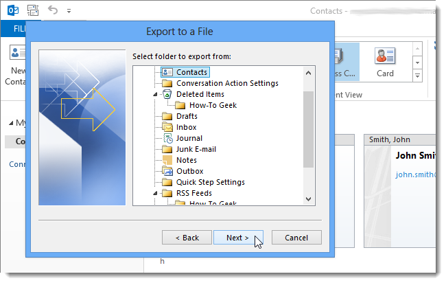Viewport: 446px width, 283px height.
Task: Select the Drafts folder
Action: [187, 116]
